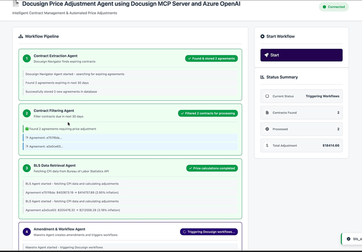Click 'Fetching CPI data from Bureau' subtitle
The image size is (362, 252).
pos(71,171)
